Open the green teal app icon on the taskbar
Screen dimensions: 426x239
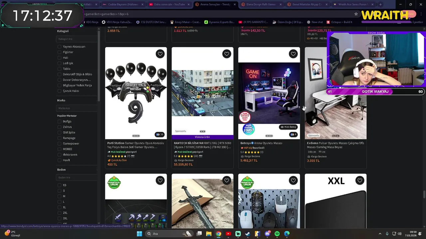(238, 234)
